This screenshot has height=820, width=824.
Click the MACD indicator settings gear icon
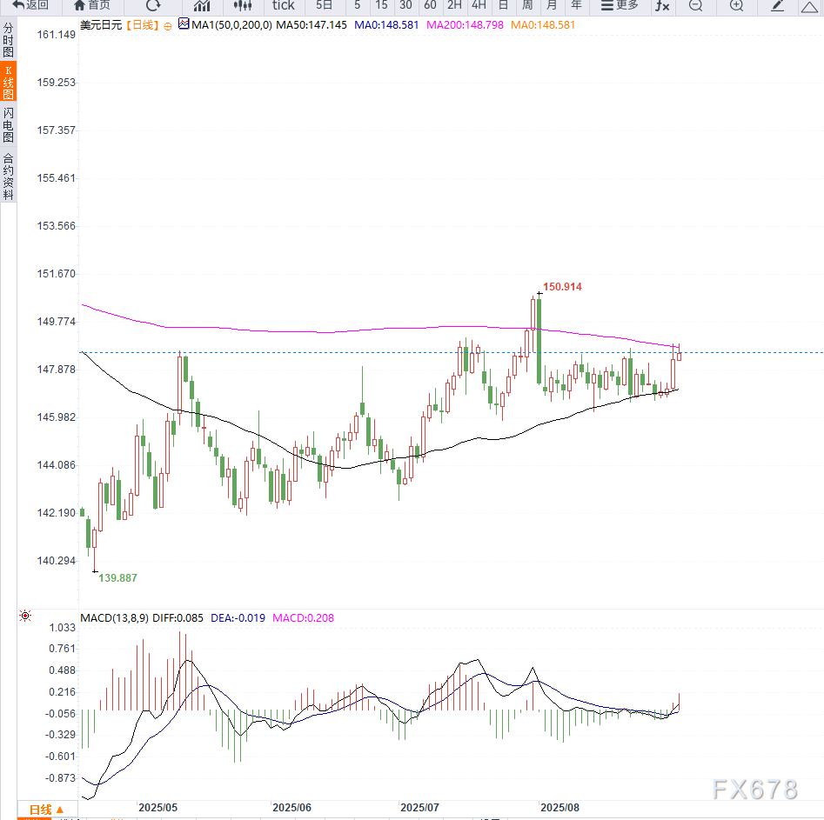[x=25, y=617]
